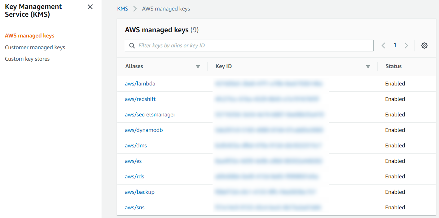Click the search magnifier in the filter box

click(132, 45)
